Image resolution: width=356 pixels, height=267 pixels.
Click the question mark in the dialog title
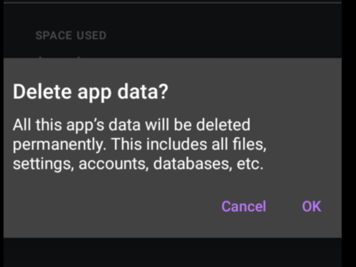[x=164, y=91]
